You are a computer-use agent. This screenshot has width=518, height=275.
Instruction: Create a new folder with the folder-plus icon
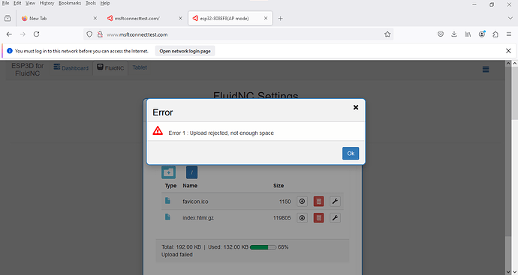[168, 172]
